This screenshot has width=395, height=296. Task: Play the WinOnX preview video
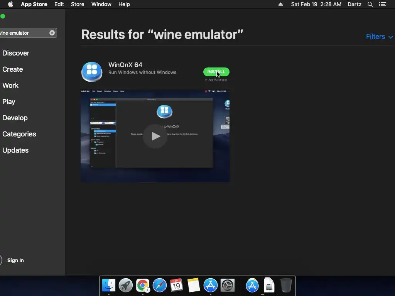coord(155,136)
